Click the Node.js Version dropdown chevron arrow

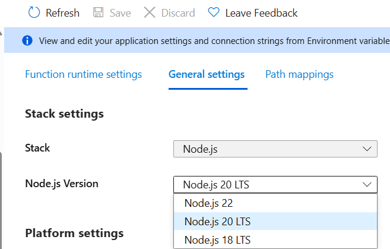pos(366,184)
